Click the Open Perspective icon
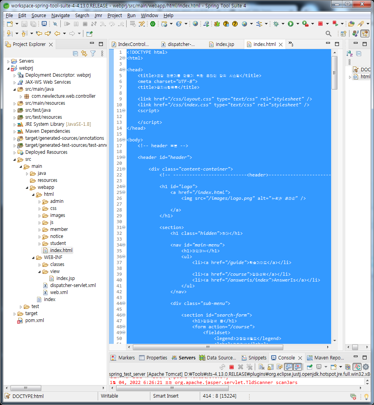 [x=343, y=33]
